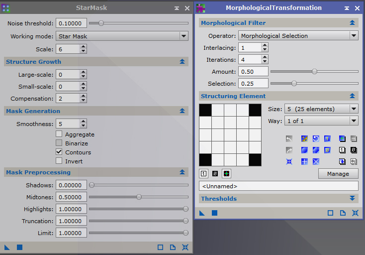
Task: Click the MorphologicalTransformation apply global square
Action: point(214,213)
